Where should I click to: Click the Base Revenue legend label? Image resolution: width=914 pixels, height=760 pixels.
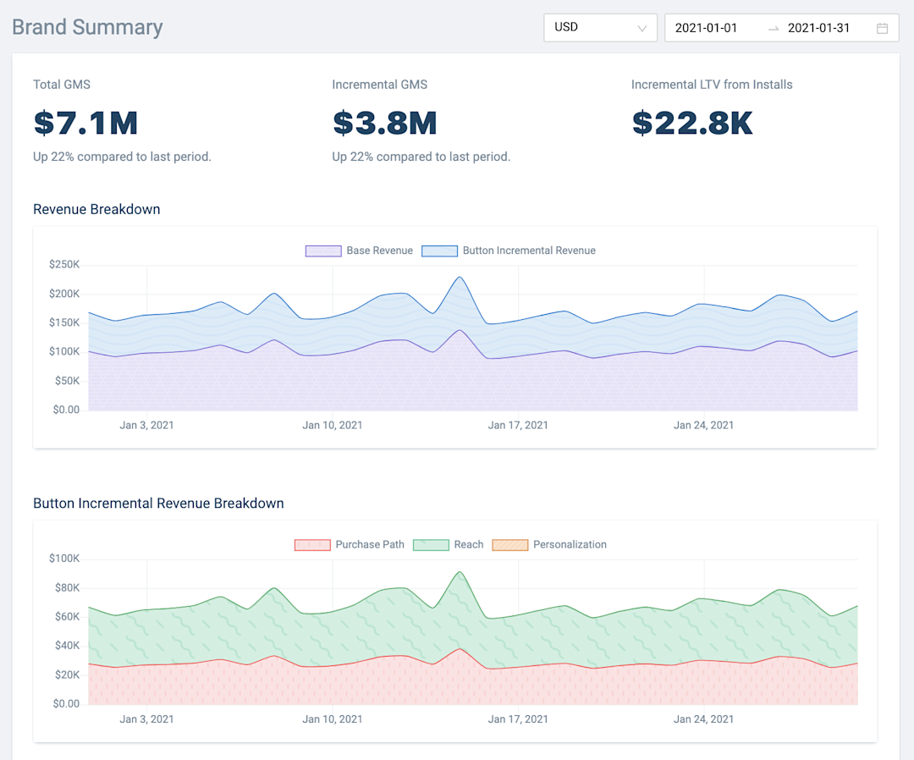tap(379, 251)
